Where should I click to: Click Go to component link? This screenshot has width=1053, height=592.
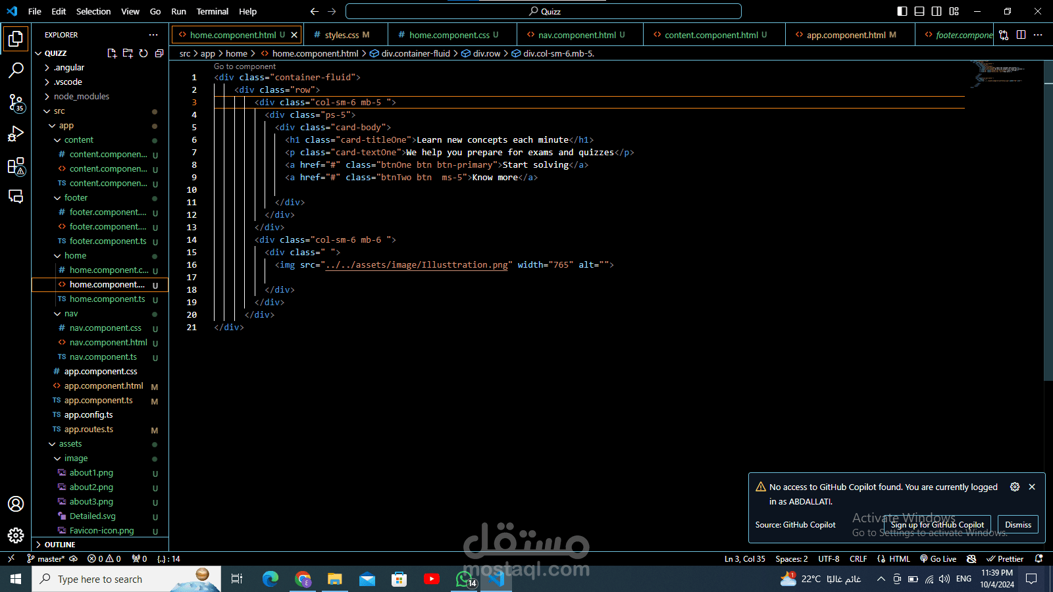click(x=245, y=66)
